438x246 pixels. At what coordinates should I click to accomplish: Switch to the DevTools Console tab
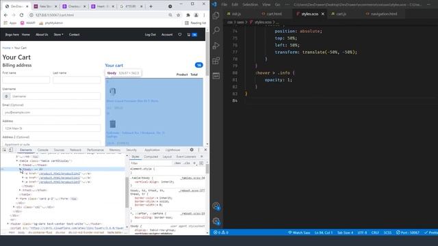(x=42, y=150)
